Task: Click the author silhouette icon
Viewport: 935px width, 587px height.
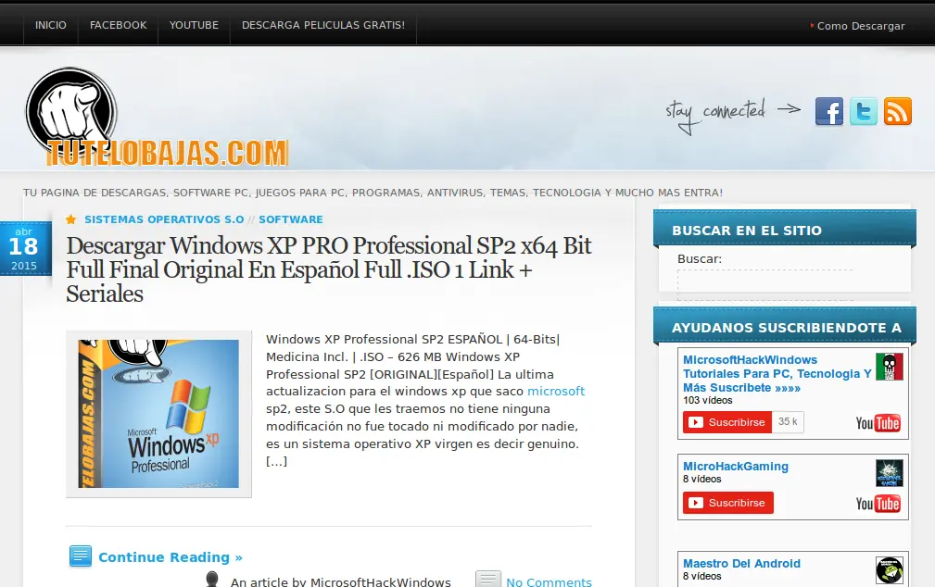Action: [x=211, y=580]
